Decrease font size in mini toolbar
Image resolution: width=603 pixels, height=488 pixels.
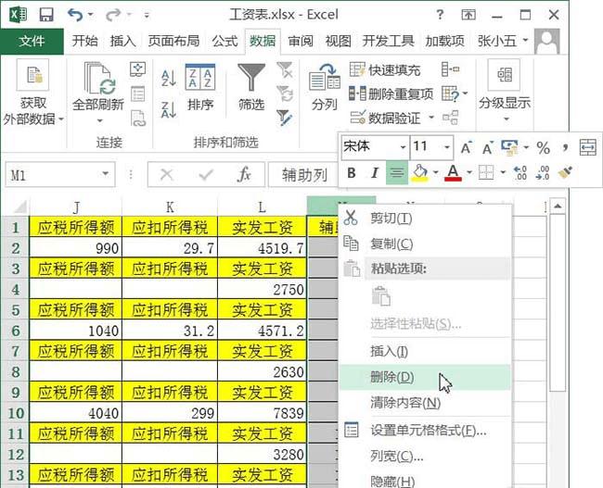point(487,148)
